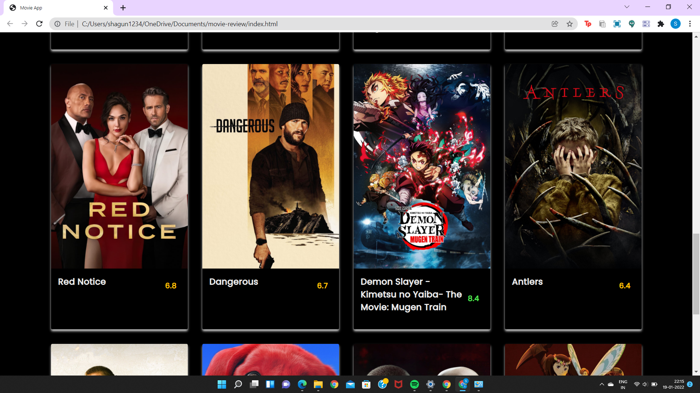Click the 6.8 rating of Red Notice
Image resolution: width=700 pixels, height=393 pixels.
171,286
